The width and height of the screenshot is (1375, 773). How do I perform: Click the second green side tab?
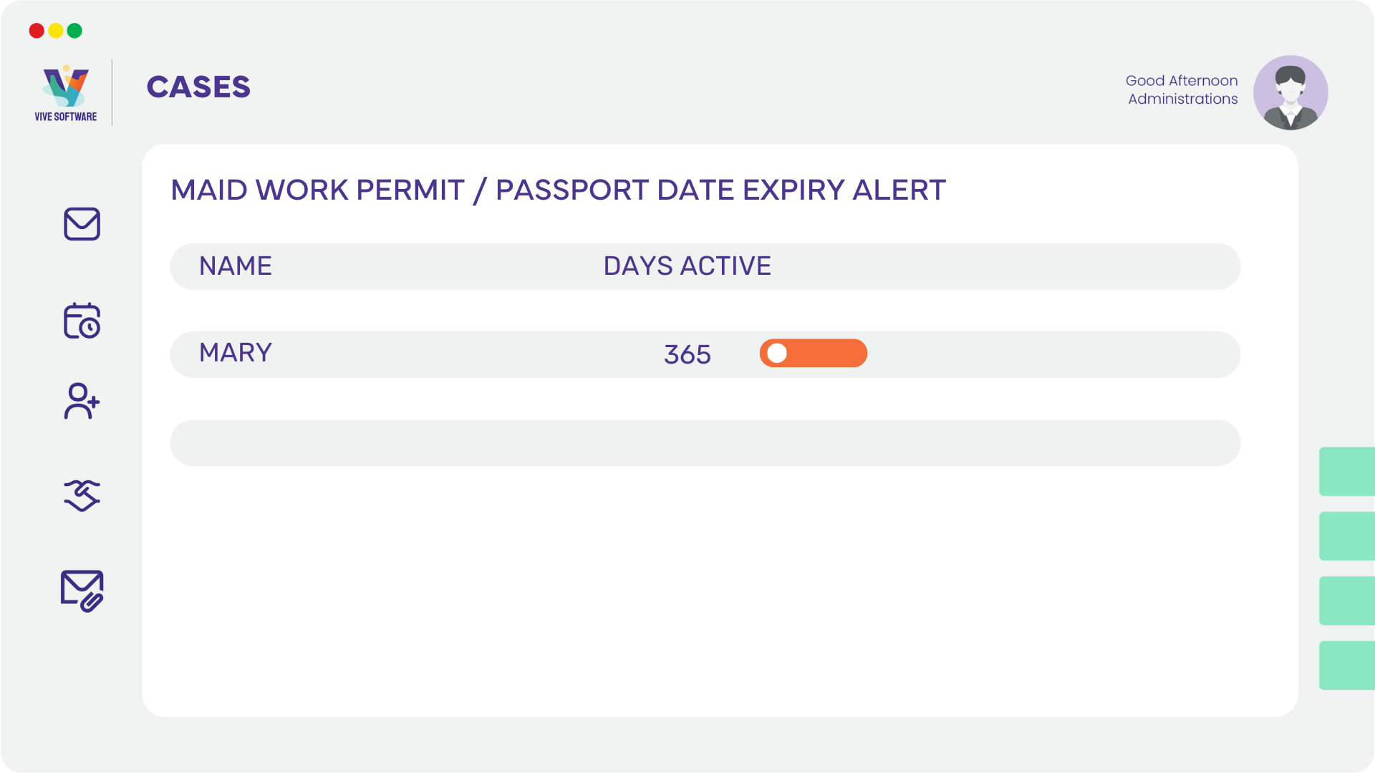[x=1347, y=536]
